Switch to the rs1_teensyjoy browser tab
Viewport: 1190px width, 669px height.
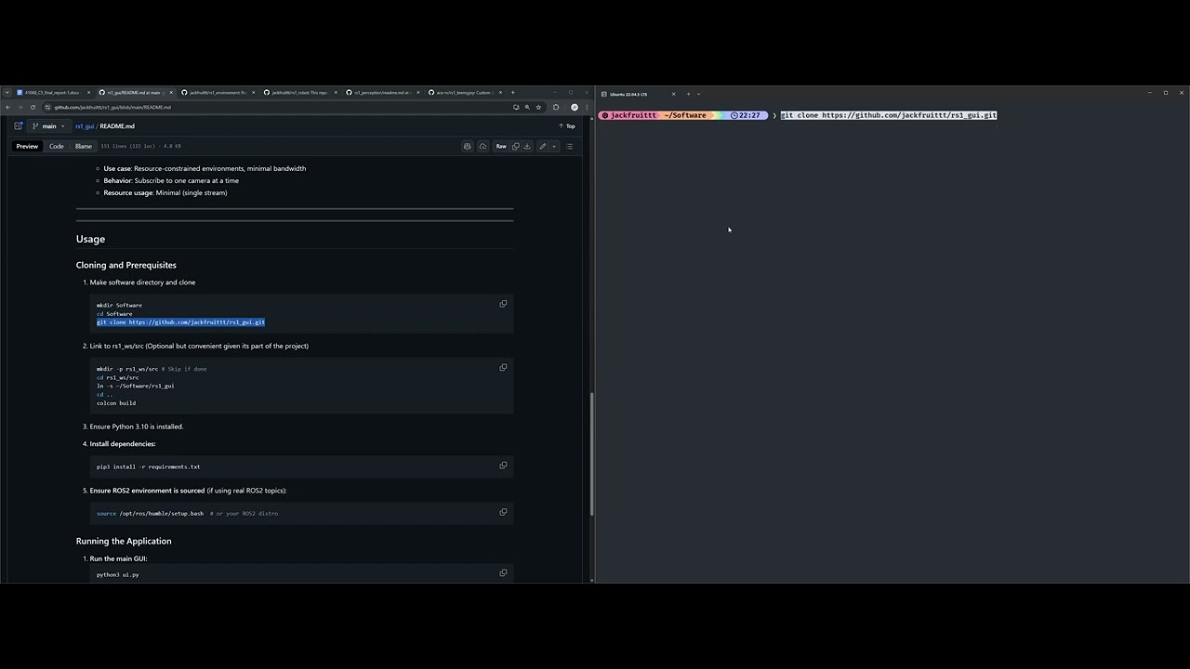pos(463,92)
